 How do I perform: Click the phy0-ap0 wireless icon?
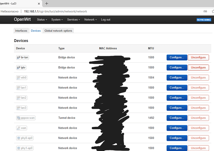(x=19, y=138)
